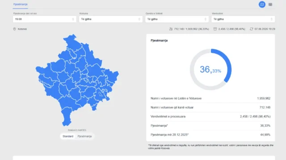This screenshot has width=286, height=160.
Task: Switch to the map view icon
Action: [x=262, y=4]
